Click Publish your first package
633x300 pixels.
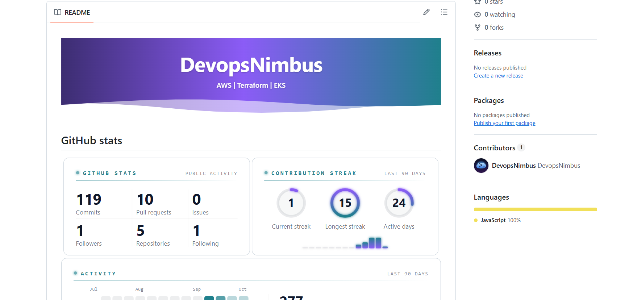[x=504, y=123]
